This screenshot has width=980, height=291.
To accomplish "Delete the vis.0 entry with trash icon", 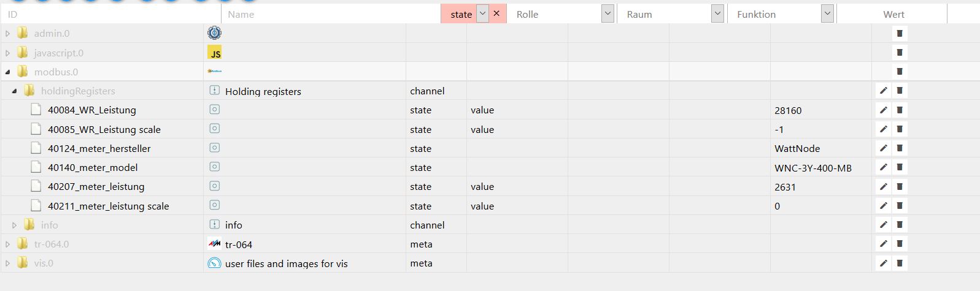I will coord(900,263).
